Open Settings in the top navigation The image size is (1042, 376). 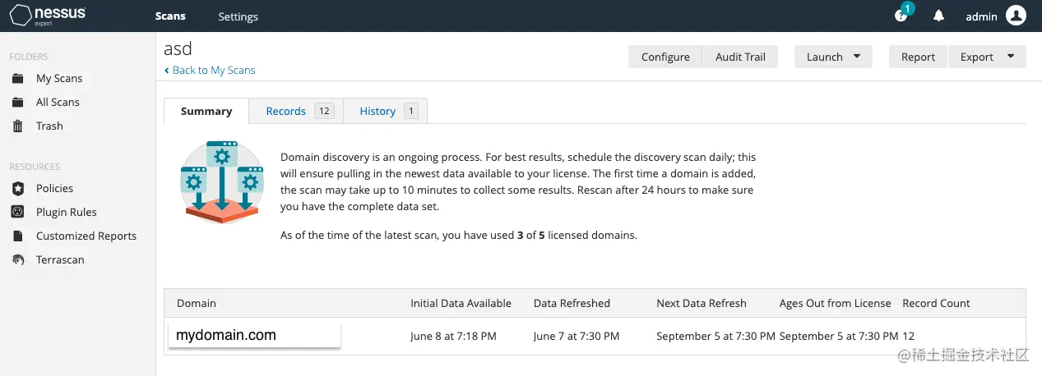pos(238,16)
